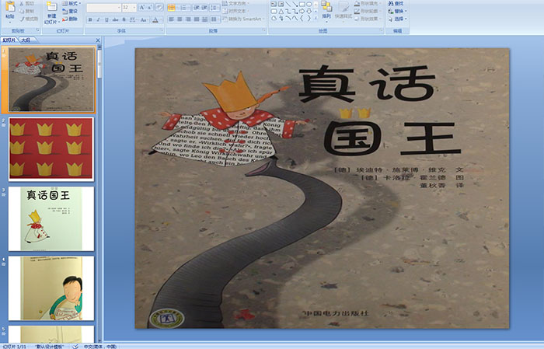Image resolution: width=544 pixels, height=349 pixels.
Task: Click the Find (查找) binoculars button
Action: [x=396, y=3]
